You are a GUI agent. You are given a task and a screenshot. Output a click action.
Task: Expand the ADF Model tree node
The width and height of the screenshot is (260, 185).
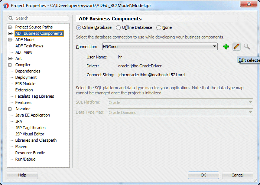coord(10,40)
